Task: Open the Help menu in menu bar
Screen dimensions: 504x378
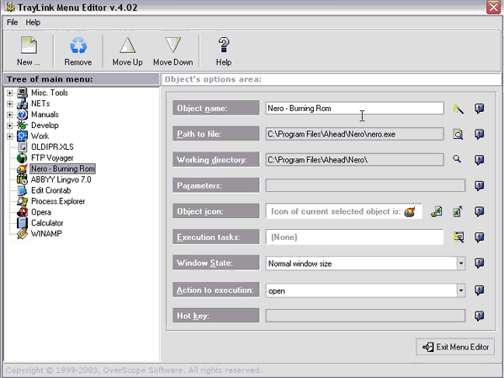Action: point(33,23)
